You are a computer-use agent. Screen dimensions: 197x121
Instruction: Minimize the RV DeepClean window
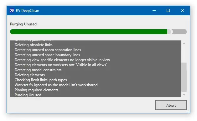(154, 10)
